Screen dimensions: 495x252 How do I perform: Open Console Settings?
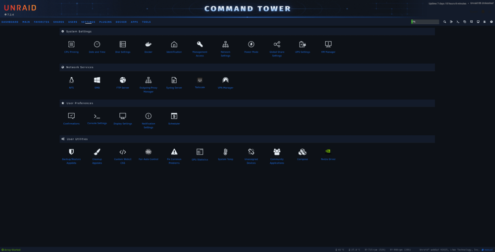[x=97, y=119]
